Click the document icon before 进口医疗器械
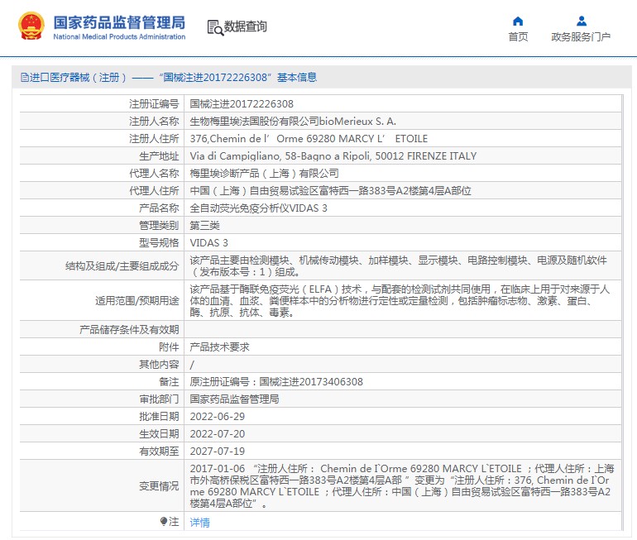The width and height of the screenshot is (637, 540). tap(25, 78)
